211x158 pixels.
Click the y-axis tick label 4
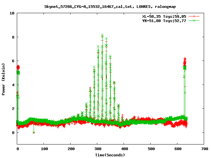point(13,85)
